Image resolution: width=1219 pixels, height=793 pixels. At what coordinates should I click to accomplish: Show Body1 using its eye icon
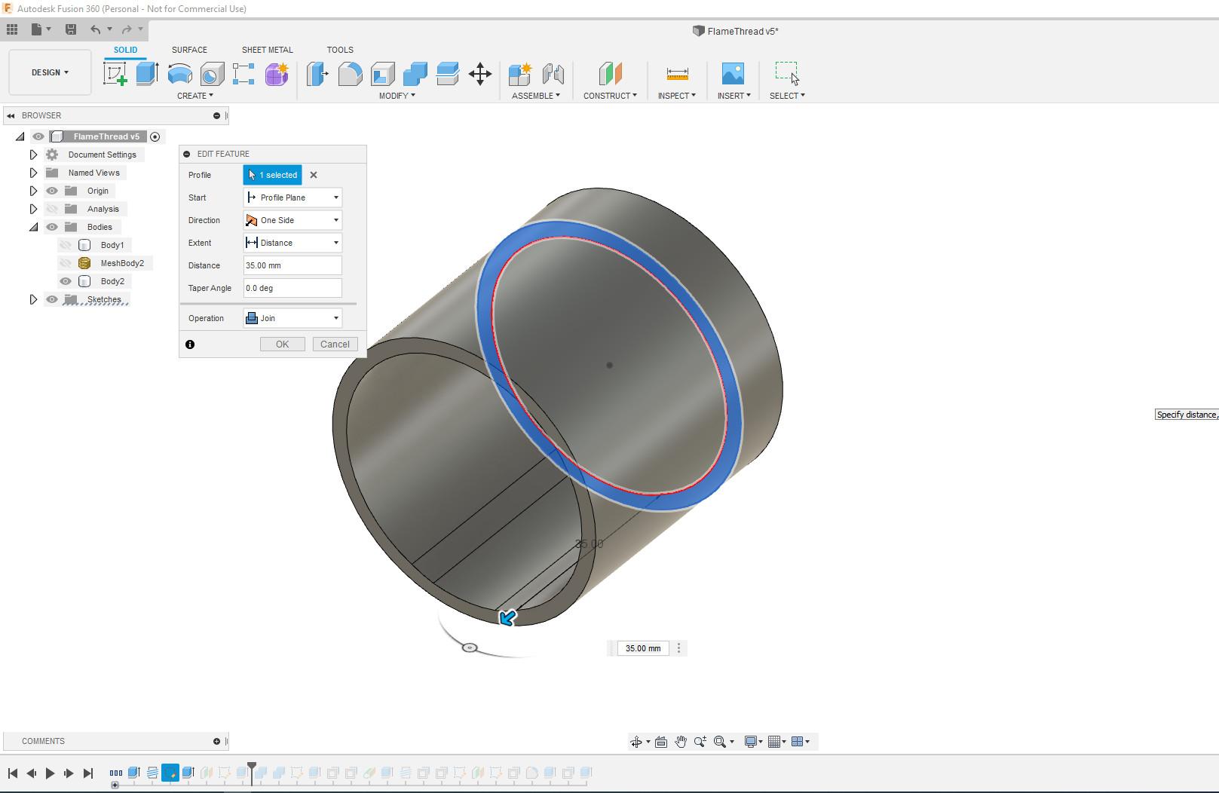pos(66,245)
